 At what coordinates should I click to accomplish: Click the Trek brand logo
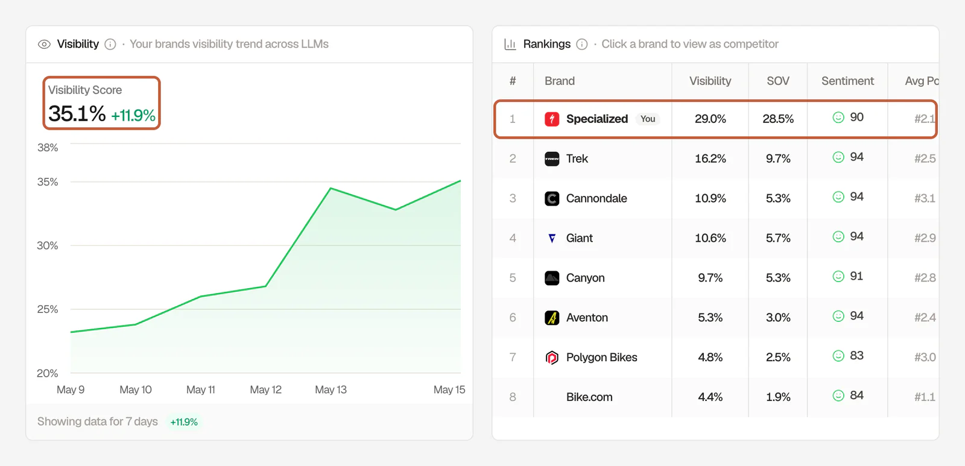click(552, 159)
